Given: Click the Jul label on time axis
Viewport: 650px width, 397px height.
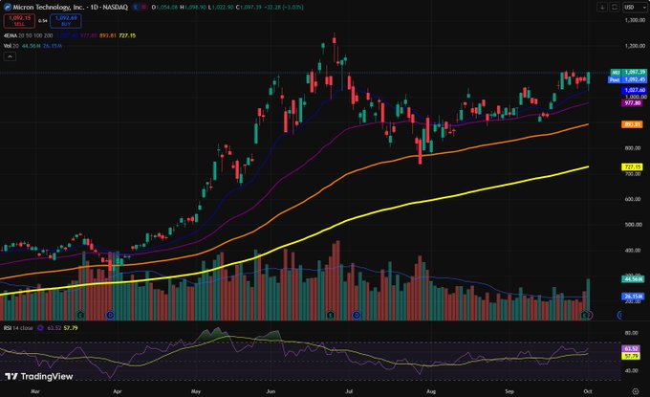Looking at the screenshot, I should [349, 391].
